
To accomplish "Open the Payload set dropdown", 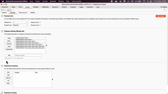I will pyautogui.click(x=20, y=22).
